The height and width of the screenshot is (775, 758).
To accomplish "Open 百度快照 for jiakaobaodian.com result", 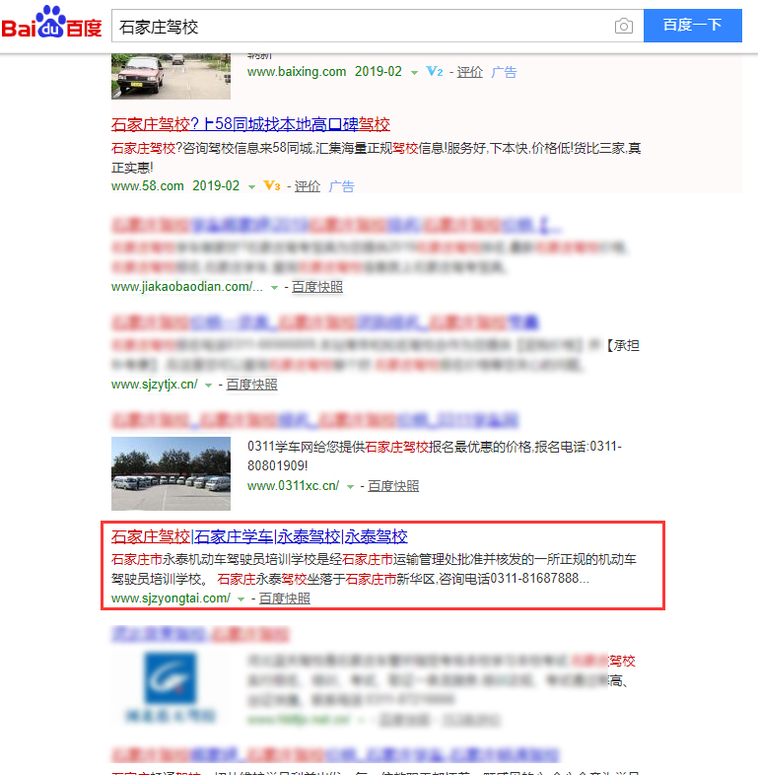I will coord(316,286).
